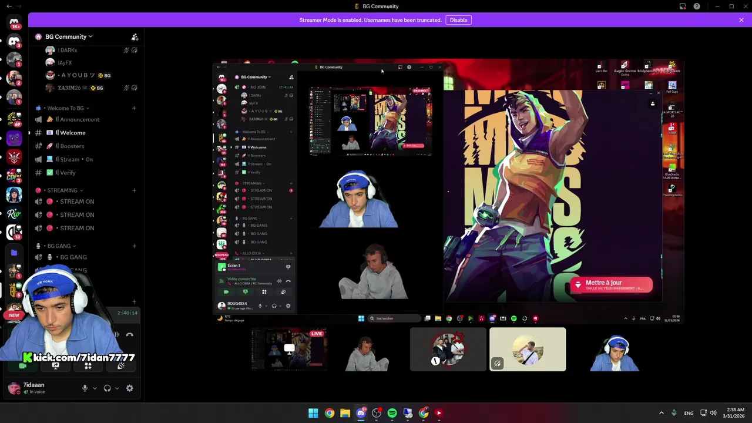Open the soundboard button in voice panel
Image resolution: width=752 pixels, height=423 pixels.
pyautogui.click(x=121, y=365)
